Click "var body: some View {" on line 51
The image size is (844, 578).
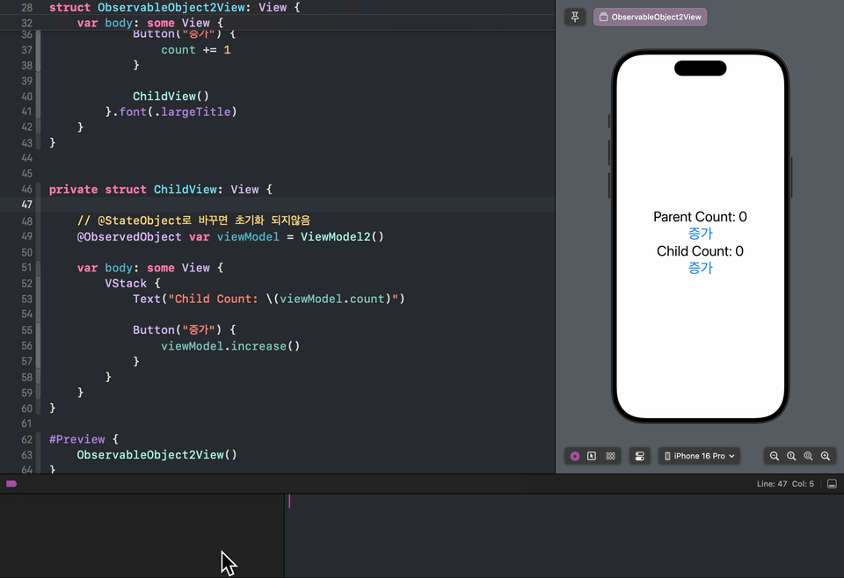[x=150, y=268]
